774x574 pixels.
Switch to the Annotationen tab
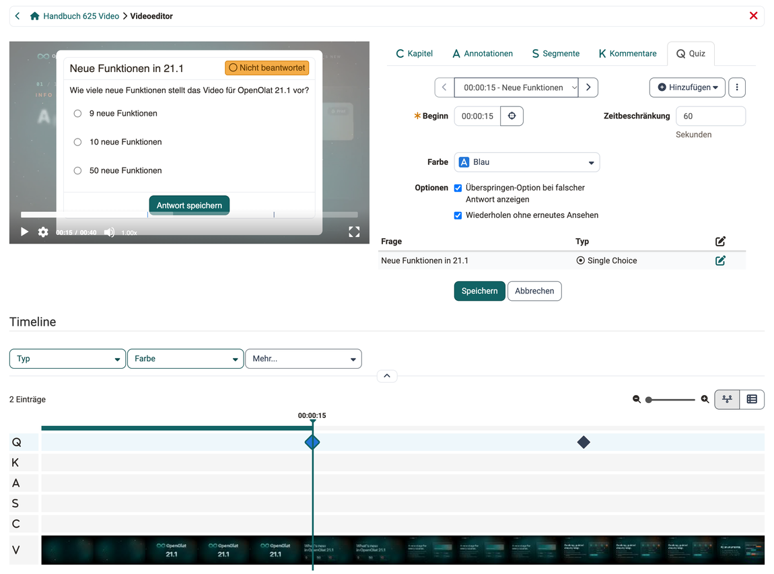coord(483,53)
